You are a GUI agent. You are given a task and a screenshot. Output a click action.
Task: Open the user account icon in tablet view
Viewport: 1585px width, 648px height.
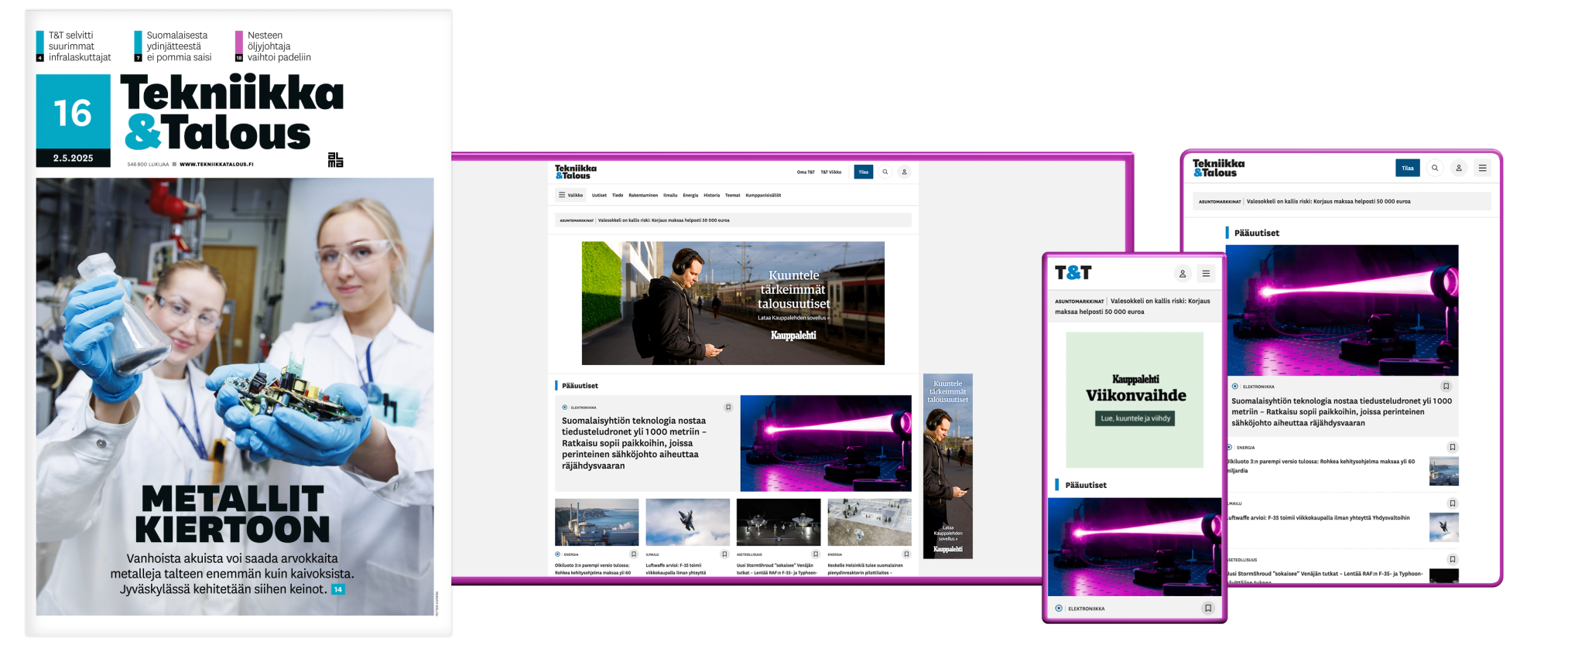point(1459,168)
